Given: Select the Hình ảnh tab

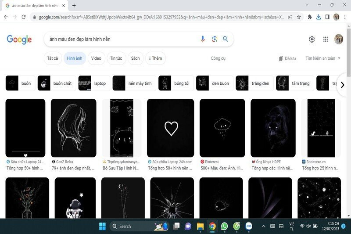Looking at the screenshot, I should [x=75, y=58].
